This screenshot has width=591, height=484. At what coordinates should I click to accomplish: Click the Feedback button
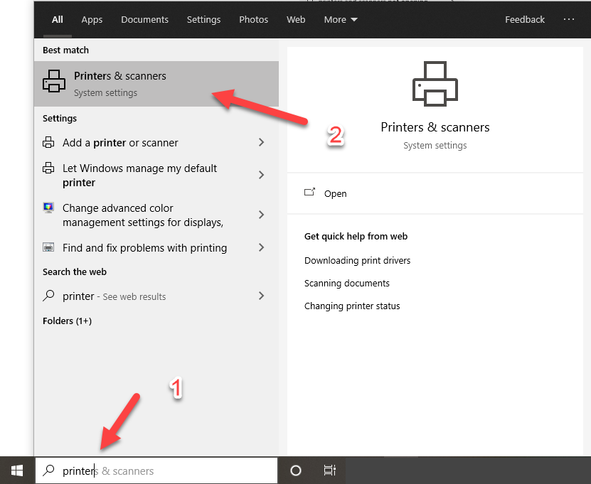coord(525,20)
